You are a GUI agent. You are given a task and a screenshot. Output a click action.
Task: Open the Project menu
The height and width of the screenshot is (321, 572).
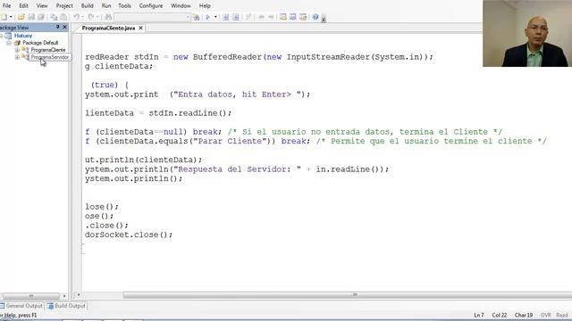(x=64, y=6)
